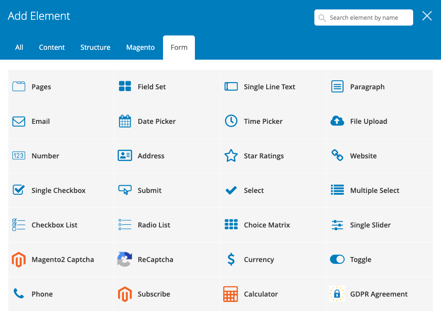Click the Single Slider icon
441x319 pixels.
[337, 225]
